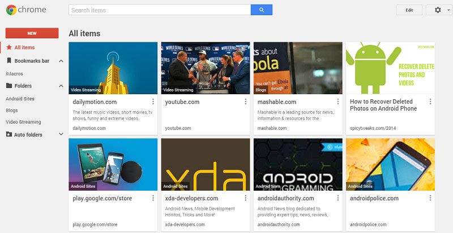
Task: Open three-dot menu on dailymotion.com card
Action: [x=153, y=102]
